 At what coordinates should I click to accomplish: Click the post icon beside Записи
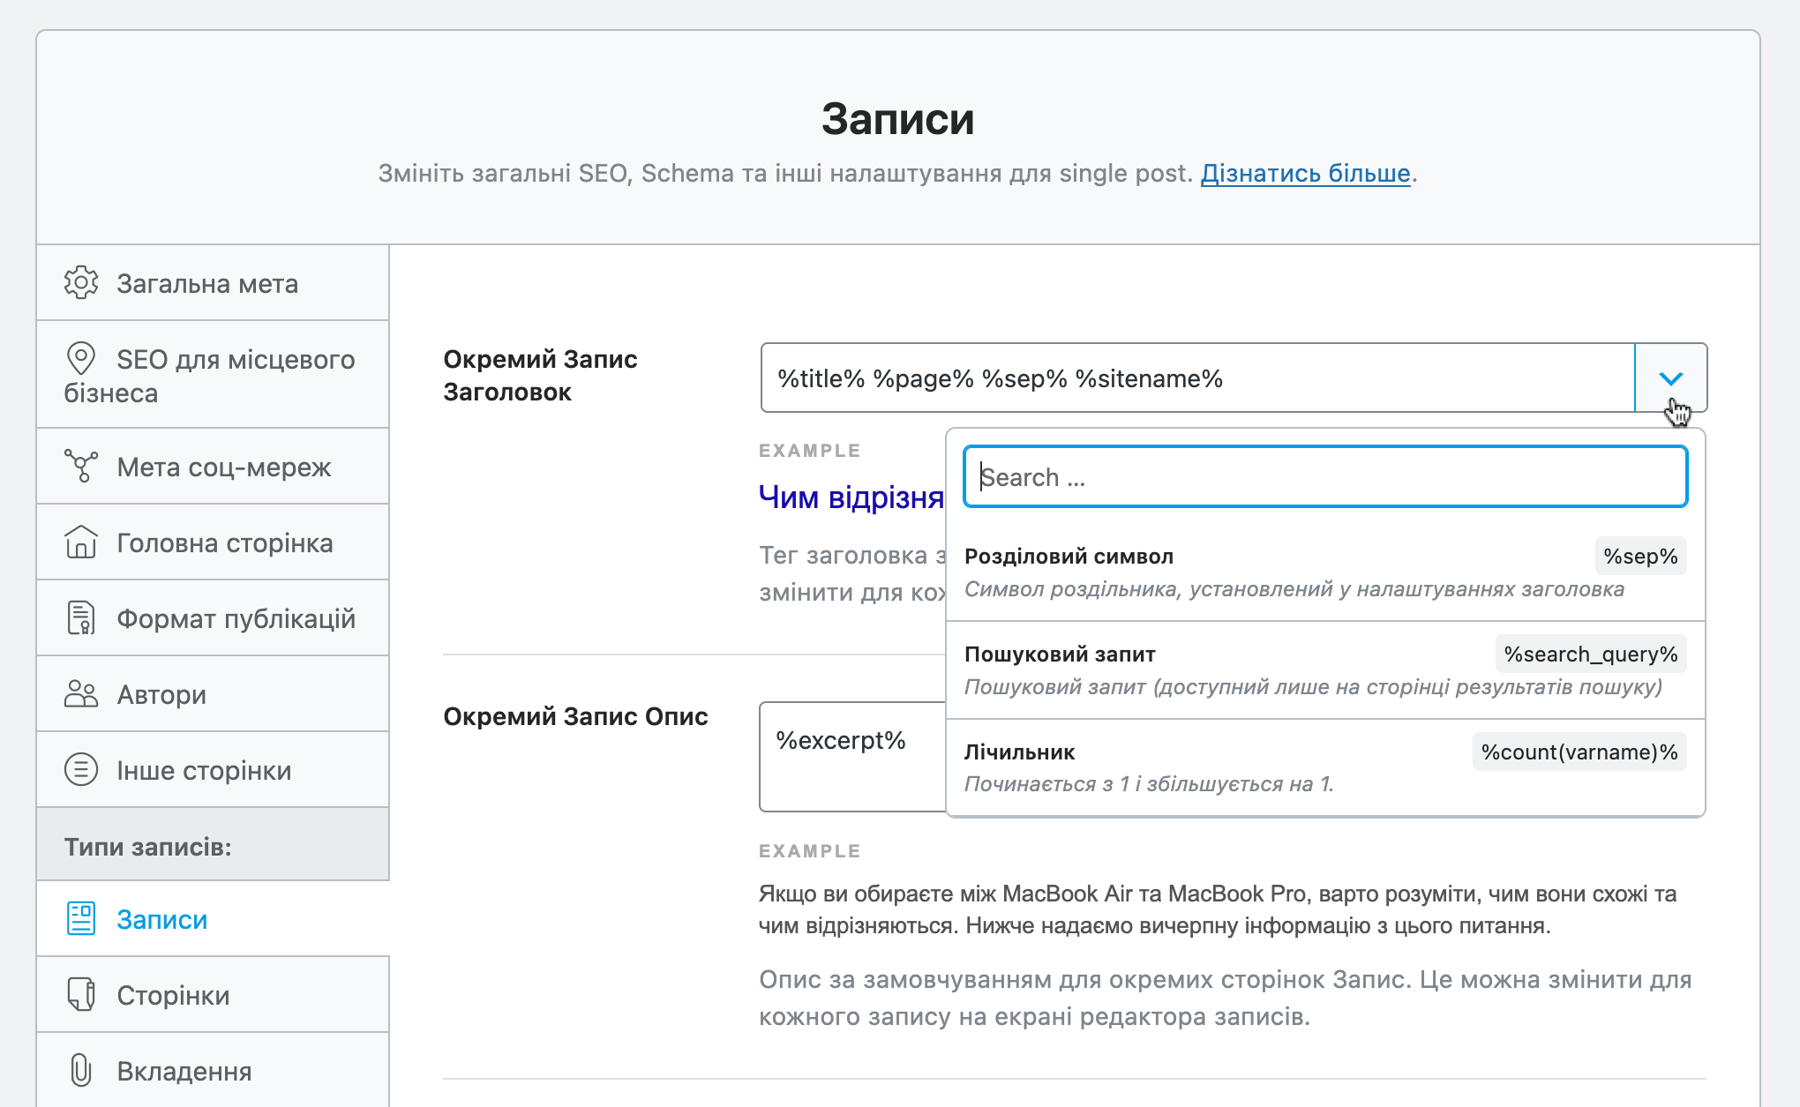(80, 918)
